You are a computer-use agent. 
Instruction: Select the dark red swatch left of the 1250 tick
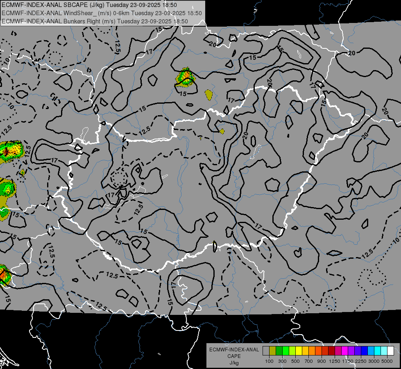pos(332,351)
